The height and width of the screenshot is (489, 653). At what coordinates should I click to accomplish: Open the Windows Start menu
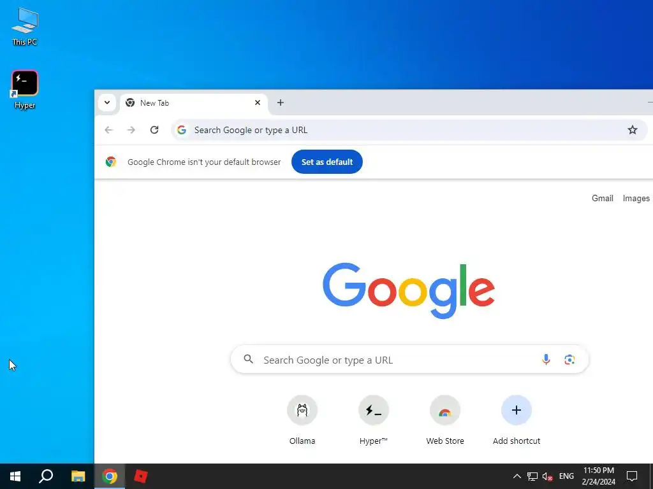(x=15, y=476)
